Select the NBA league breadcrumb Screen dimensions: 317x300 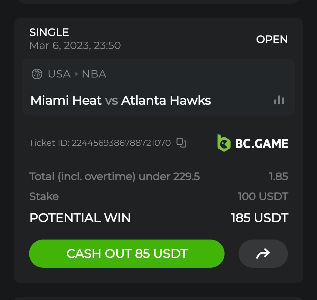pos(94,74)
